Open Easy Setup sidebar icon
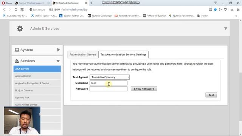This screenshot has width=242, height=136. coord(238,9)
